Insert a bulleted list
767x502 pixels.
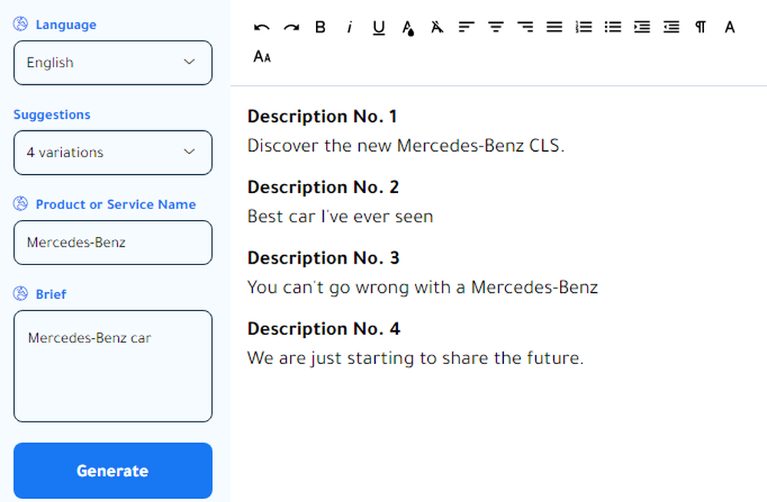613,28
